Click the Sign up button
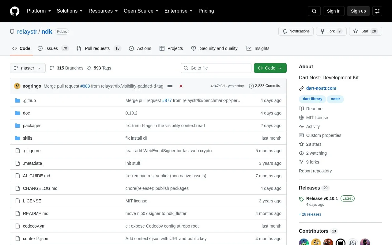 tap(358, 11)
